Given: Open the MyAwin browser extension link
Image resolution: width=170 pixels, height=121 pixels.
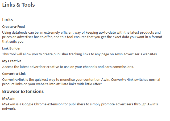Looking at the screenshot, I should coord(9,98).
